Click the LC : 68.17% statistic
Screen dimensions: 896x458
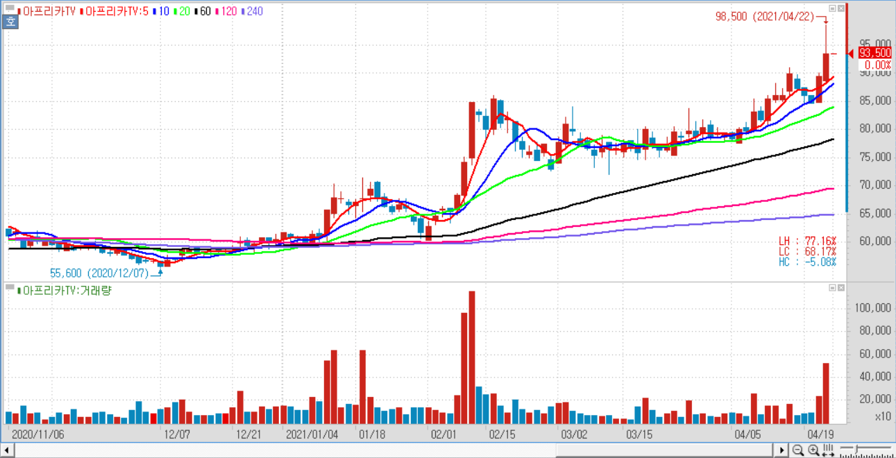[x=807, y=251]
